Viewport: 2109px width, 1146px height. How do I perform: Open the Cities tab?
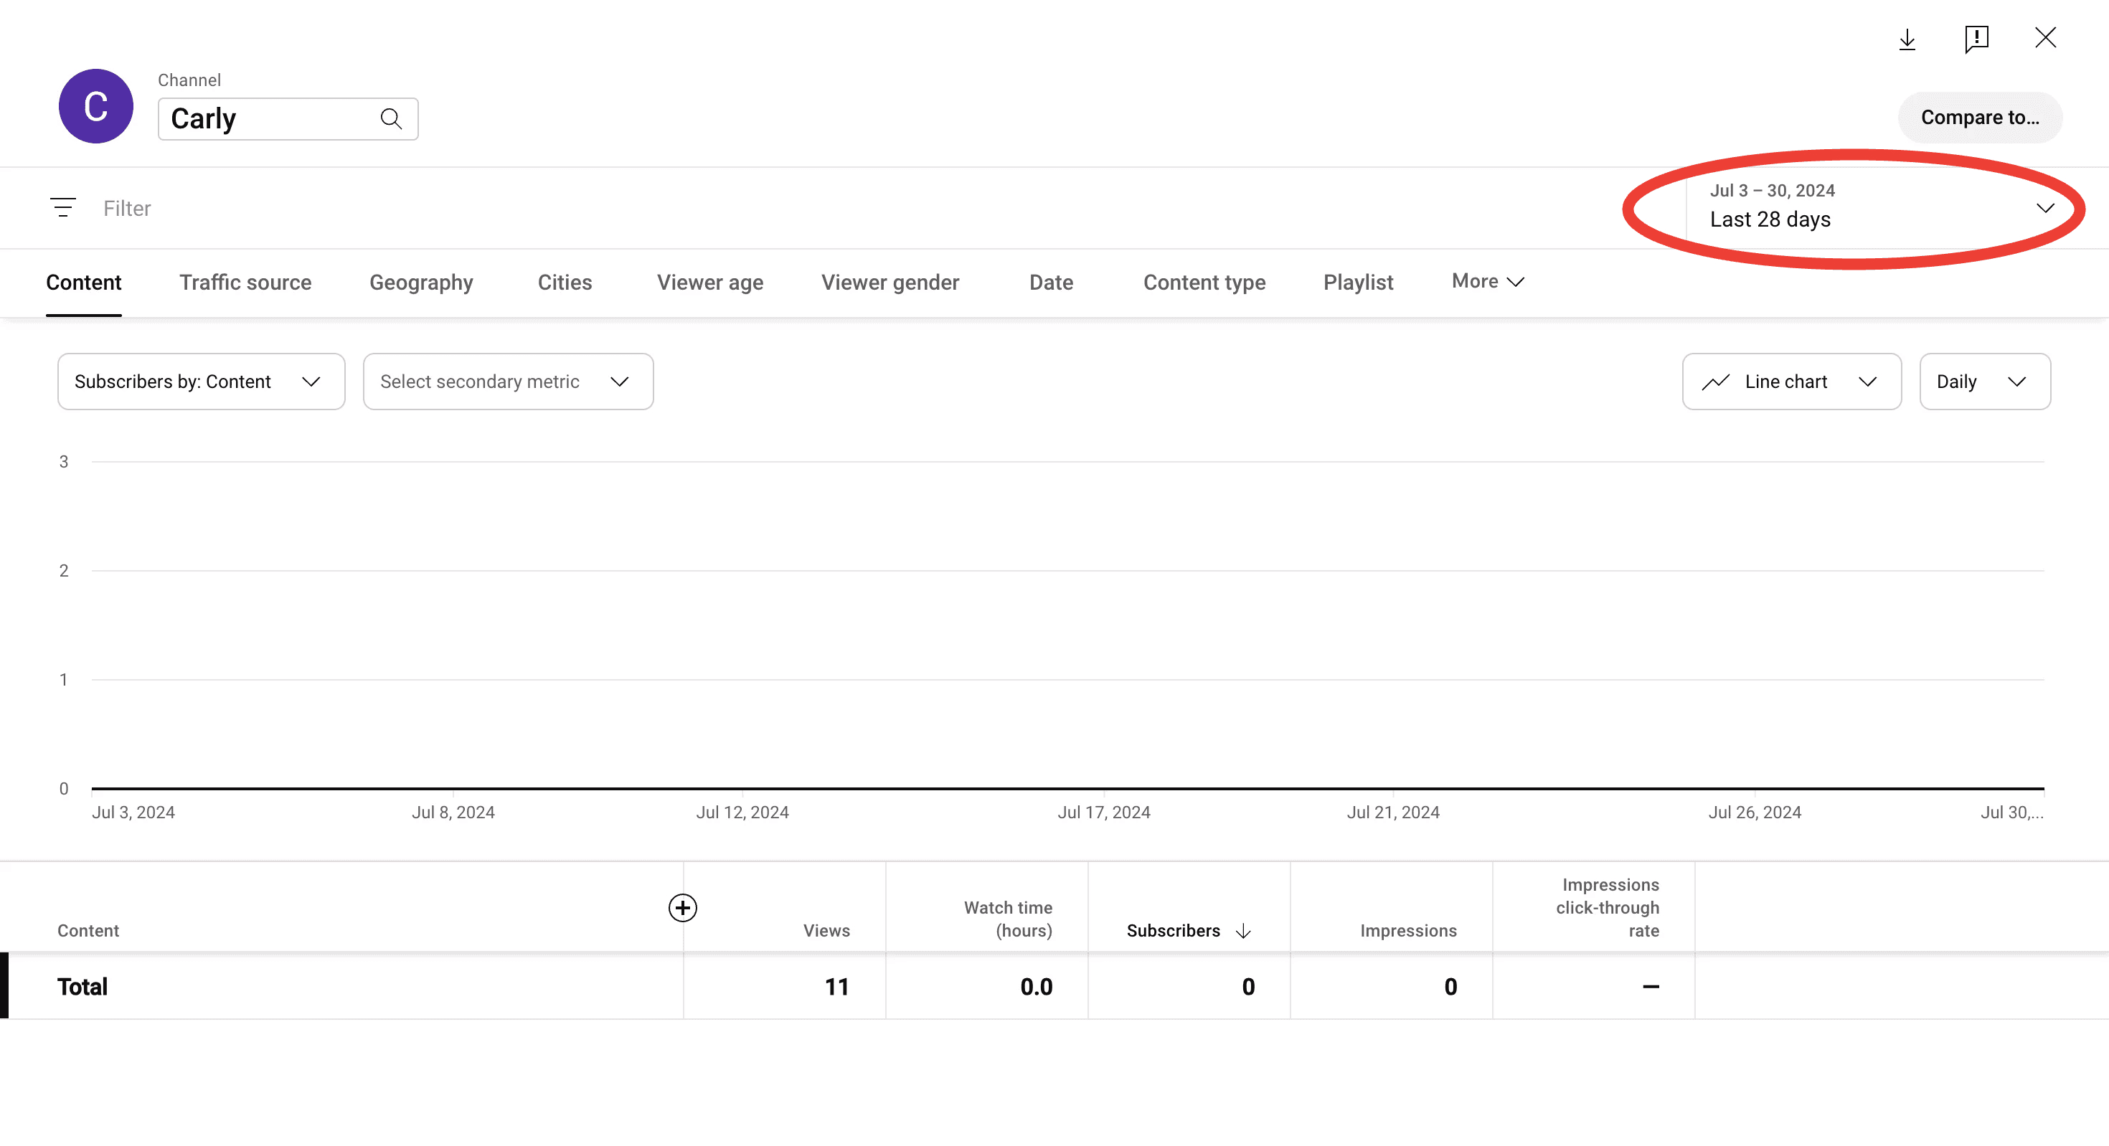pos(565,283)
